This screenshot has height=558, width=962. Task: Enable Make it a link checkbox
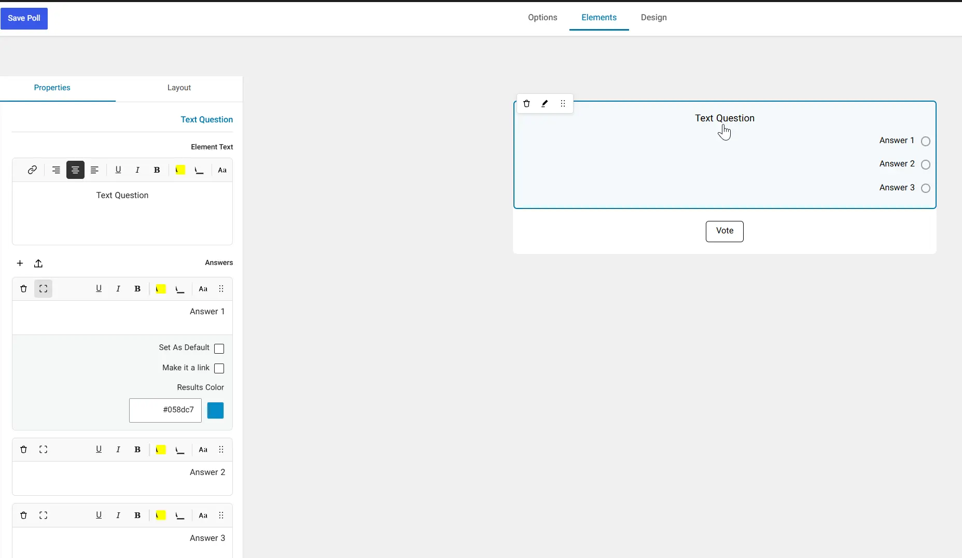[219, 368]
